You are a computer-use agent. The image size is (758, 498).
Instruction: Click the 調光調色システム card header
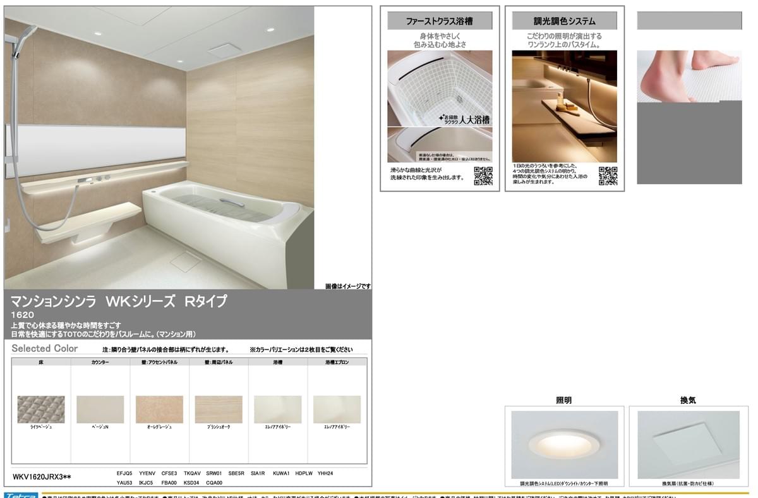tap(564, 21)
